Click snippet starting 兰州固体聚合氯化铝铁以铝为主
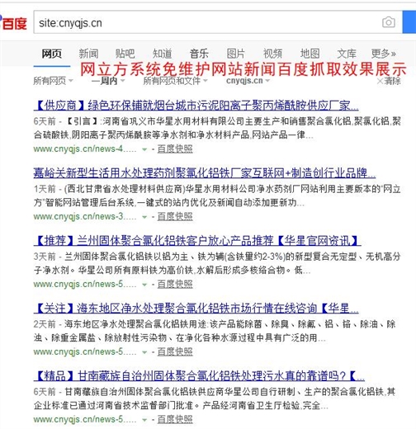 [x=217, y=263]
